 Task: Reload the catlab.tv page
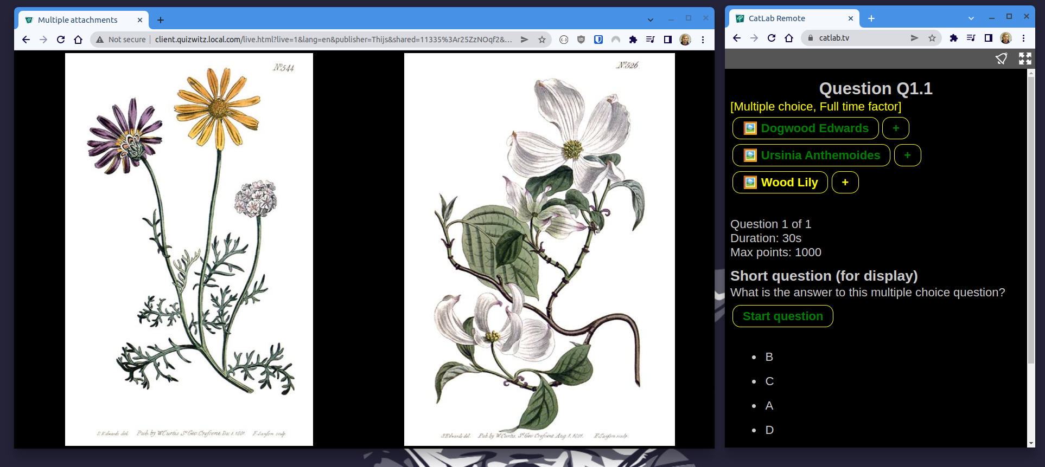[772, 38]
